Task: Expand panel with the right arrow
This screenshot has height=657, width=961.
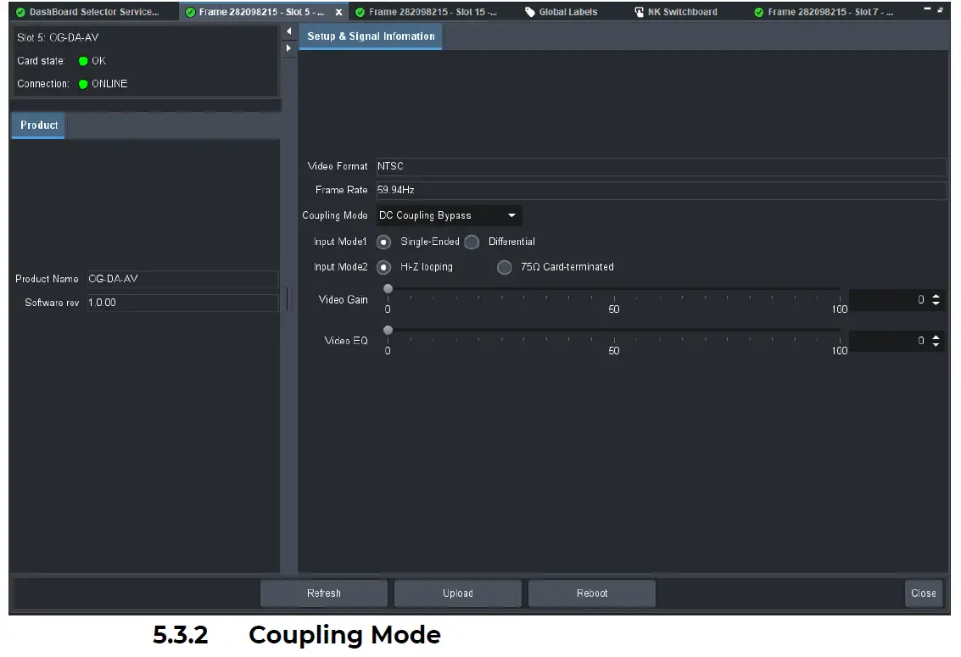Action: click(288, 47)
